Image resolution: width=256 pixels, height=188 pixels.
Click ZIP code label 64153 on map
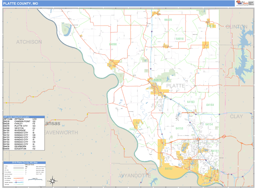click(x=179, y=128)
